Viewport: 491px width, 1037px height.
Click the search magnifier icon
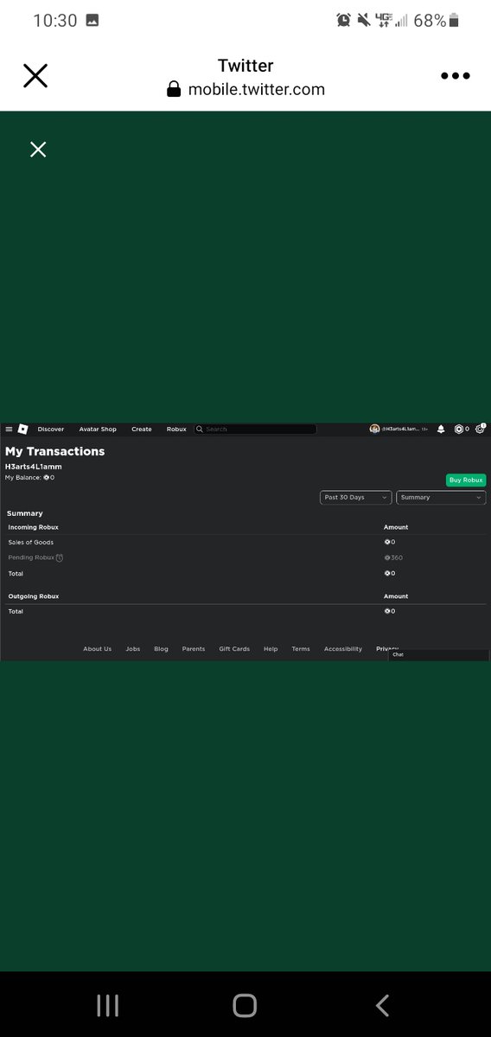200,429
